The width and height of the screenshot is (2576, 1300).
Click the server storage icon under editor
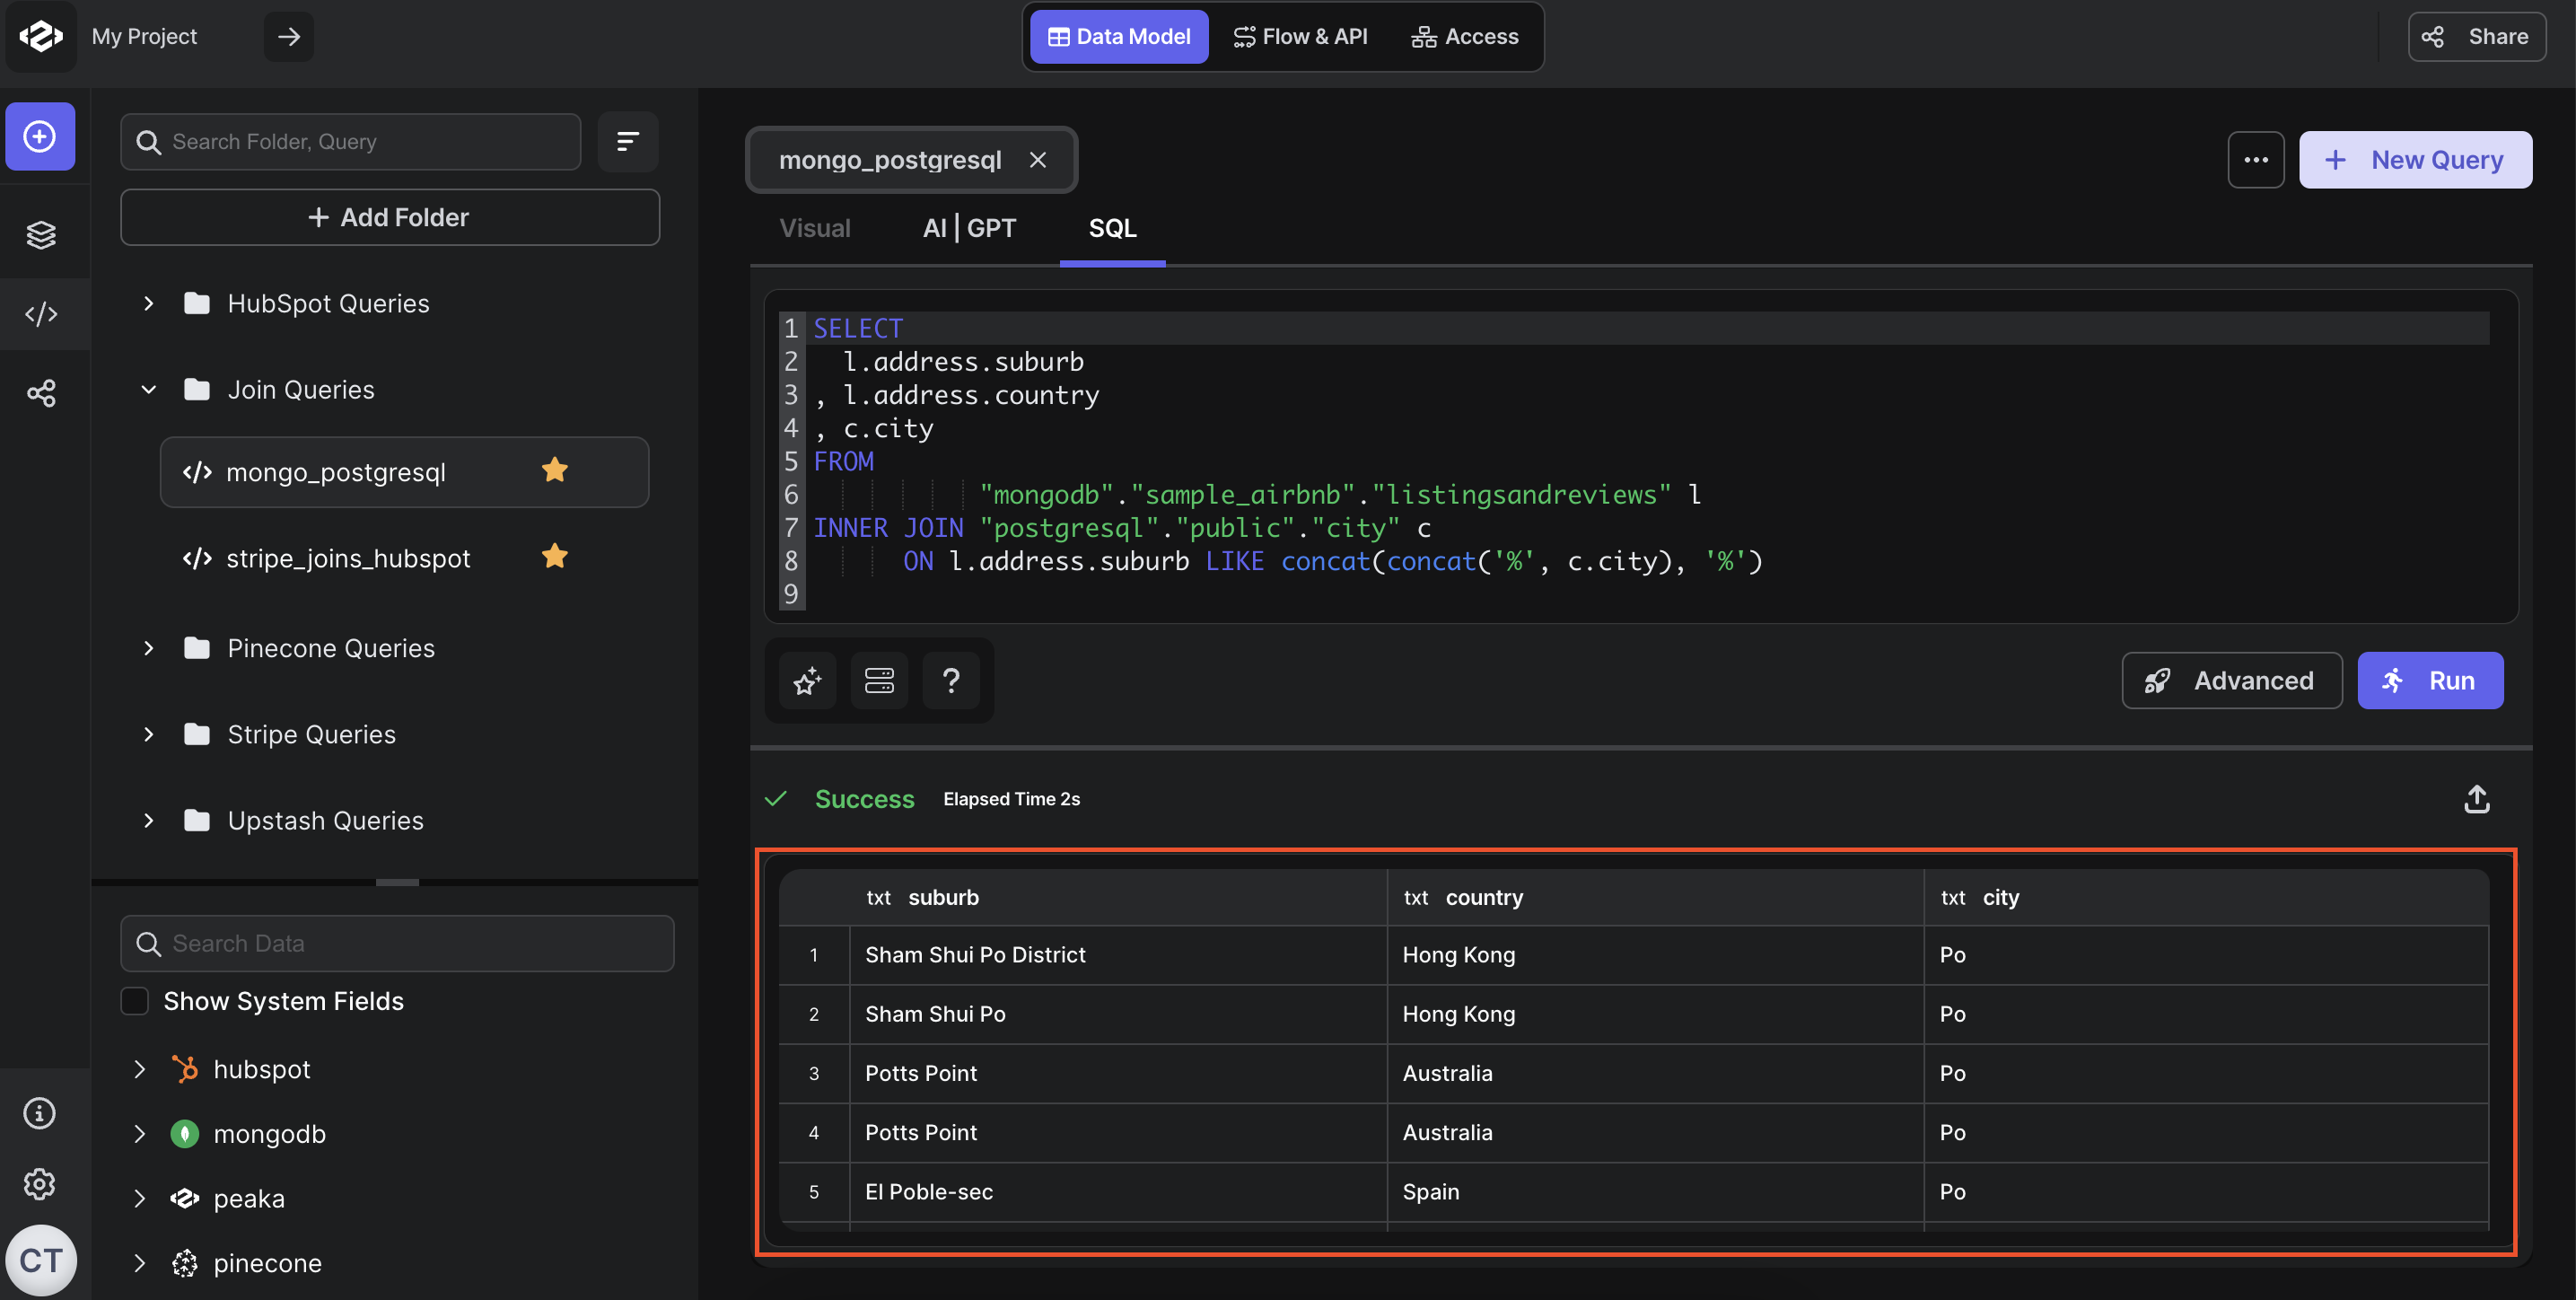click(x=879, y=681)
